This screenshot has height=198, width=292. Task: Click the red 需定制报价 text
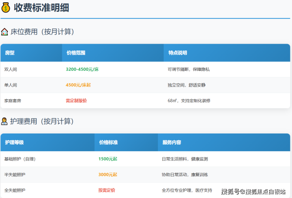(x=76, y=101)
